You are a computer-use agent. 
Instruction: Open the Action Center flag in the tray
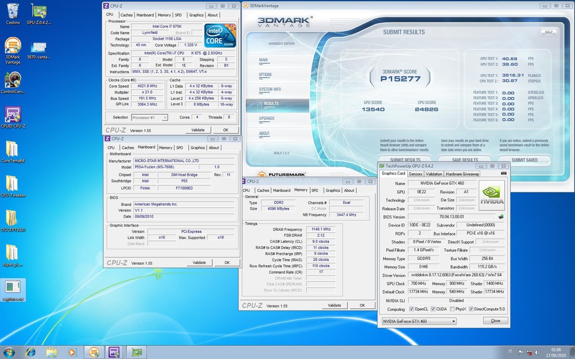coord(521,353)
